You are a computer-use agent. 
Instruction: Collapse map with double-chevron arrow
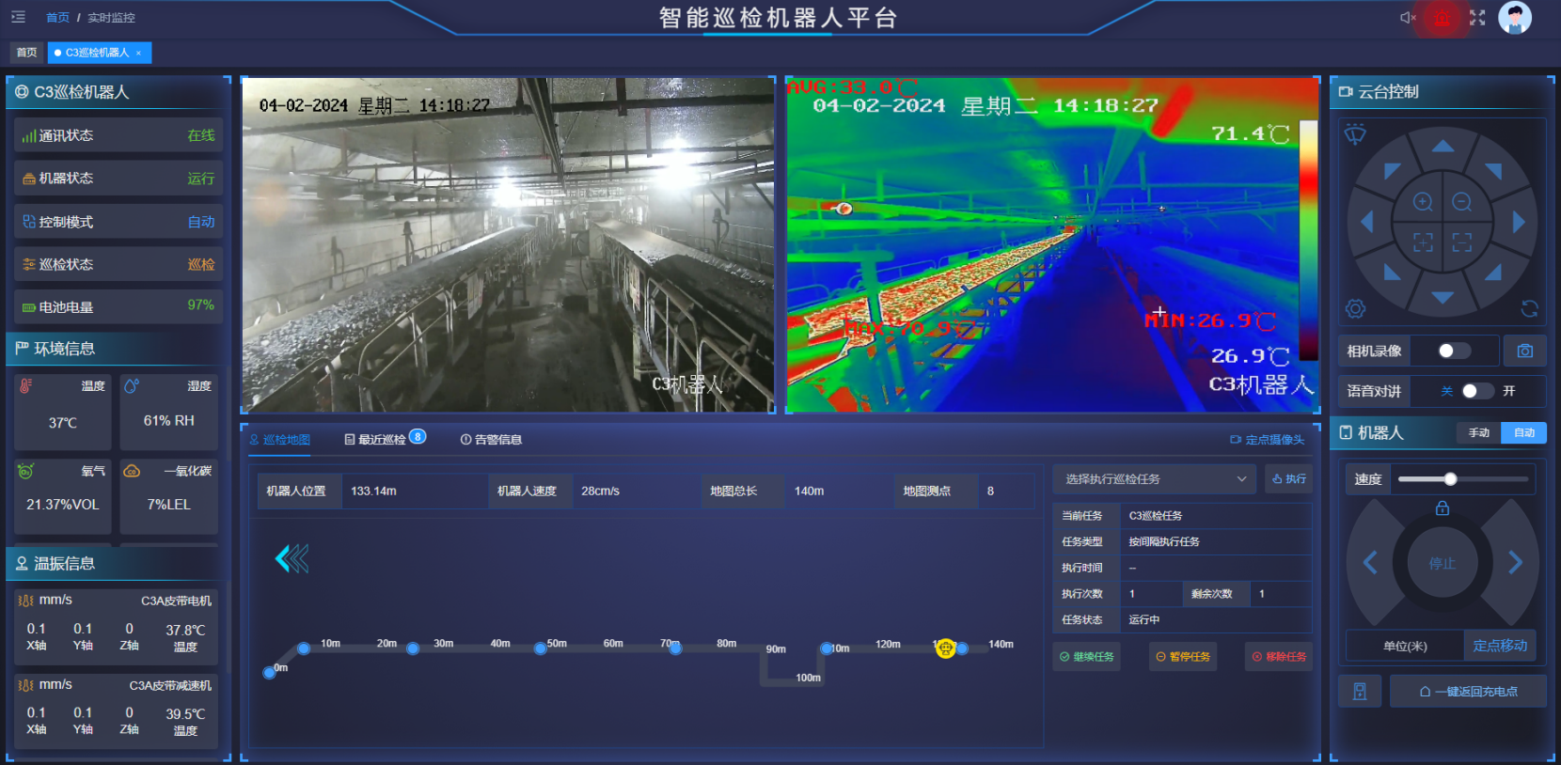coord(292,559)
